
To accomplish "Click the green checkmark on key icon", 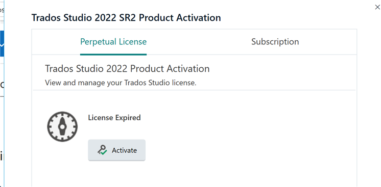I will (x=104, y=153).
